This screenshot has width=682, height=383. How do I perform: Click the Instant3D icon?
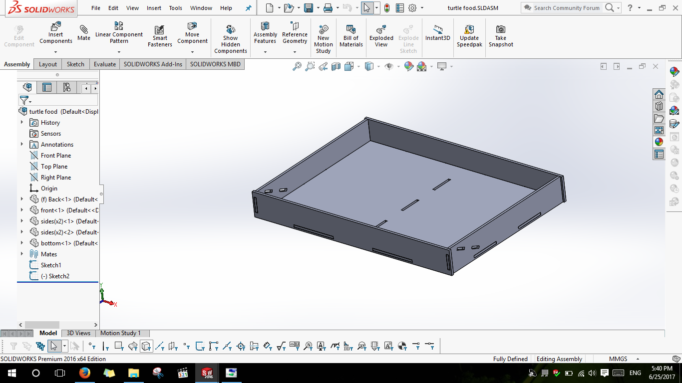click(438, 32)
